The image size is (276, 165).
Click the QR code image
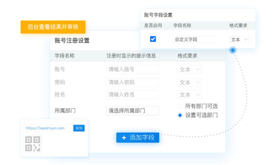33,143
